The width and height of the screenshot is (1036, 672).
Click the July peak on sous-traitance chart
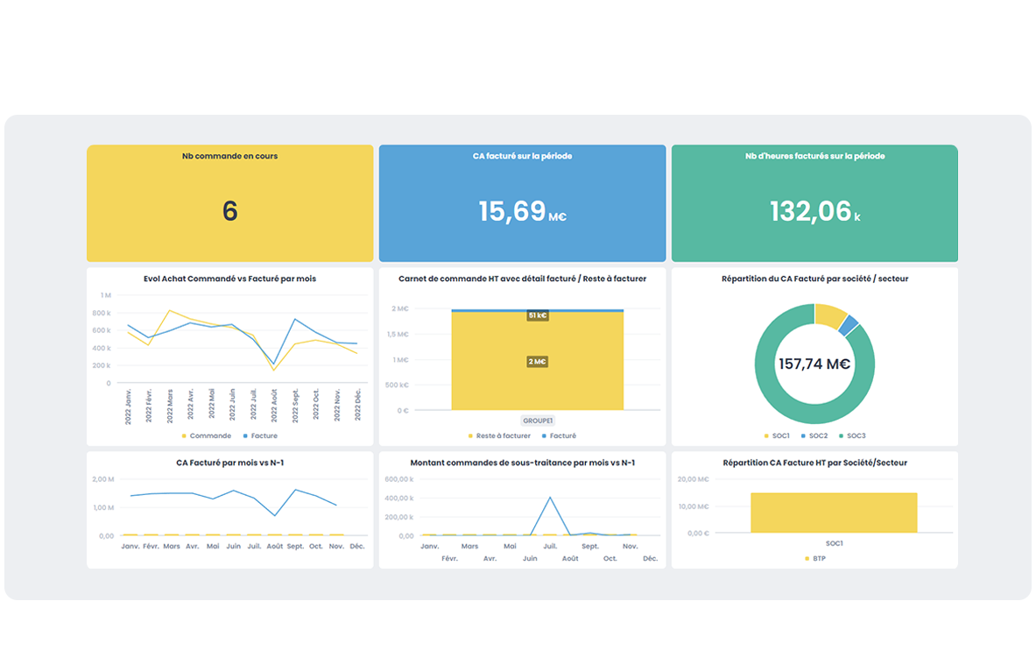pos(550,498)
